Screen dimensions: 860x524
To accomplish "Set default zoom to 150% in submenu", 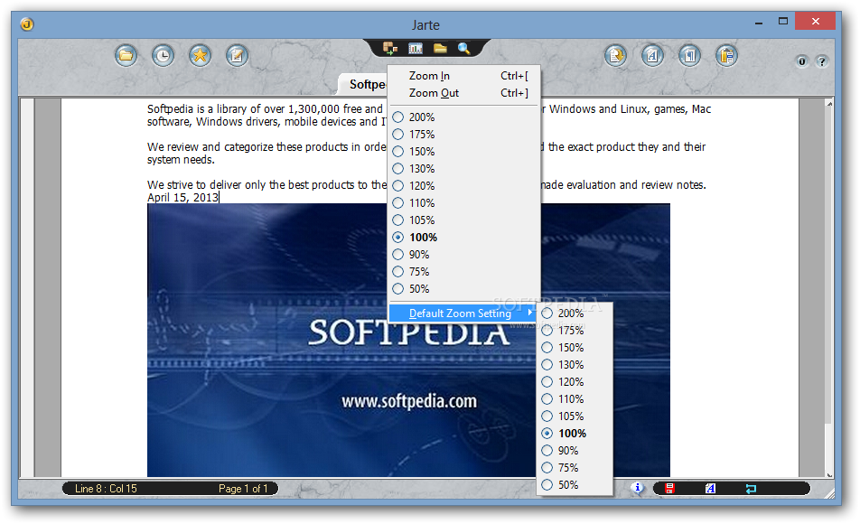I will [575, 347].
